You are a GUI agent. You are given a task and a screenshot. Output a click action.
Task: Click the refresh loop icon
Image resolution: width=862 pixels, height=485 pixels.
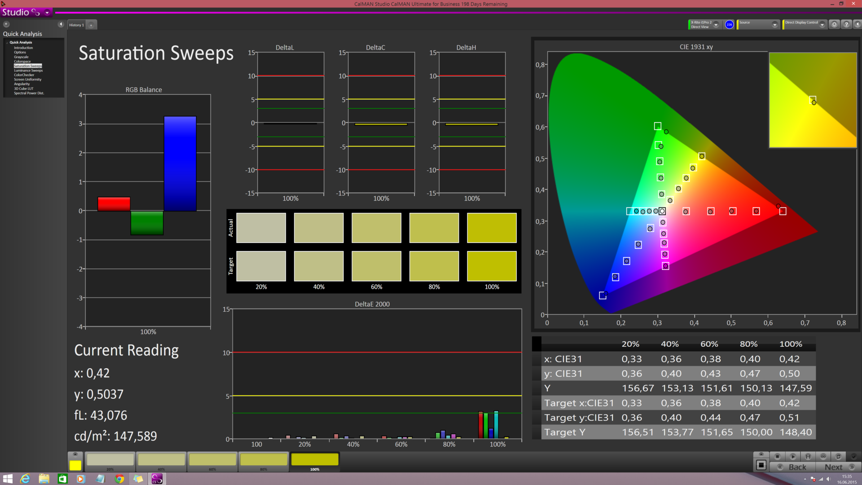[838, 456]
